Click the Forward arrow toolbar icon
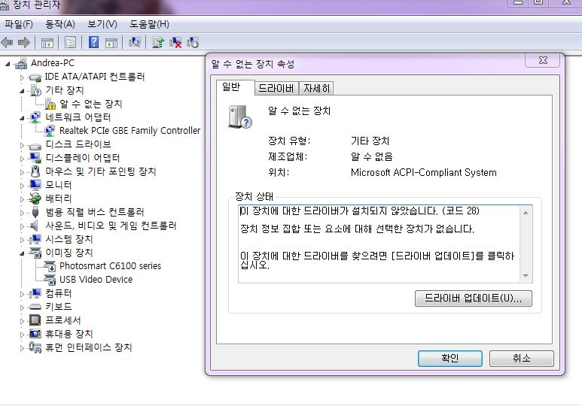582x406 pixels. [x=24, y=43]
